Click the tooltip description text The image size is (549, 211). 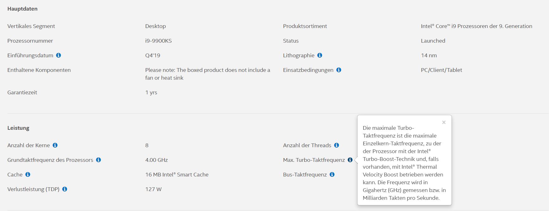pyautogui.click(x=404, y=163)
